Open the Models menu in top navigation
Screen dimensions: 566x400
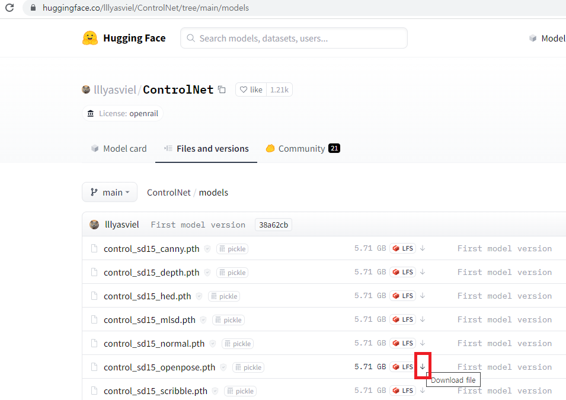[x=547, y=39]
